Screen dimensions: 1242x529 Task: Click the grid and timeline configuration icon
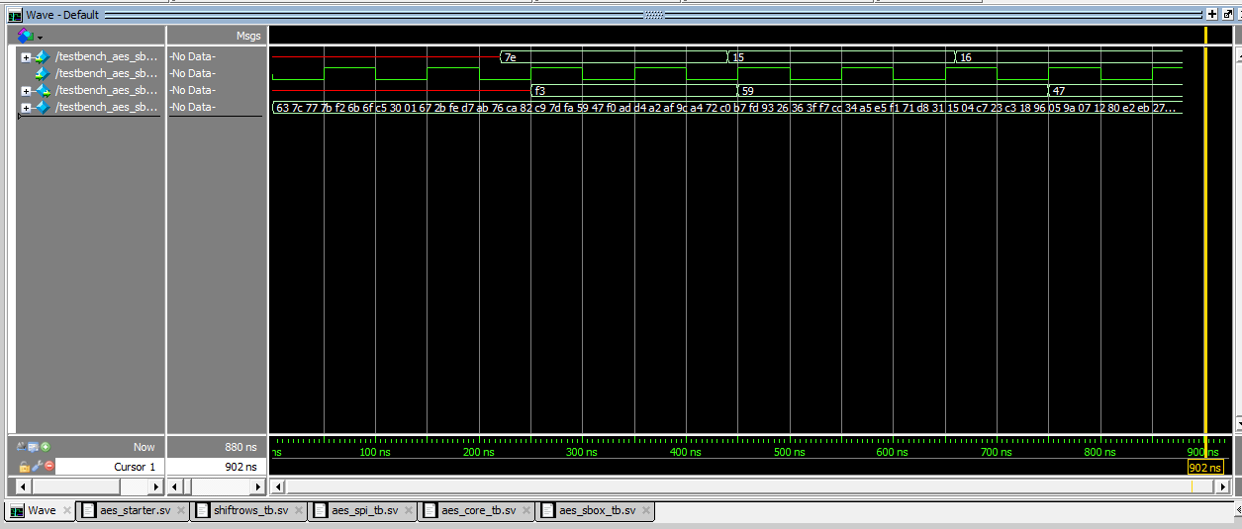[x=33, y=447]
